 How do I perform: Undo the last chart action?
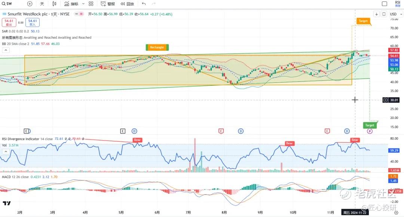point(144,4)
